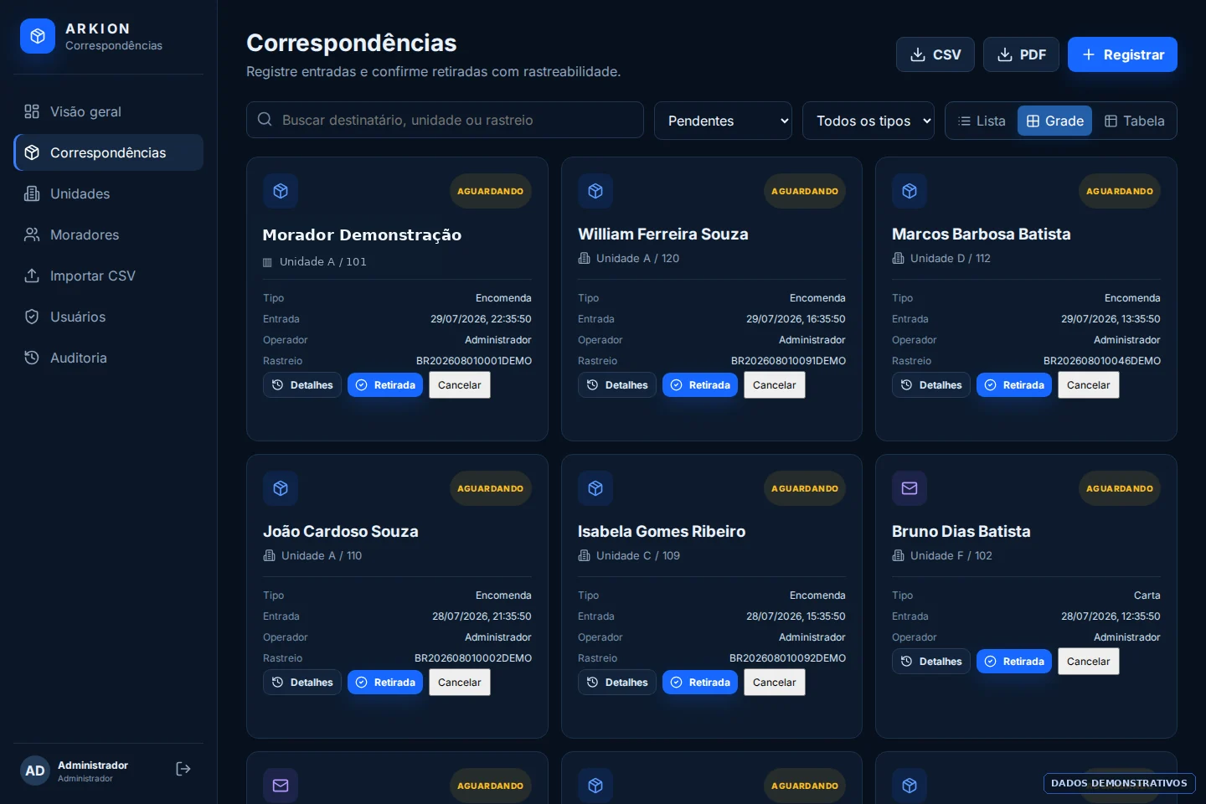Open the Todos os tipos dropdown
This screenshot has width=1206, height=804.
pos(868,121)
